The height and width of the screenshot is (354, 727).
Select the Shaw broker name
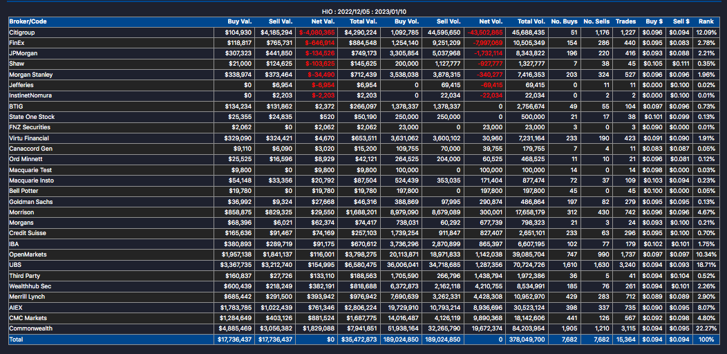pos(16,64)
